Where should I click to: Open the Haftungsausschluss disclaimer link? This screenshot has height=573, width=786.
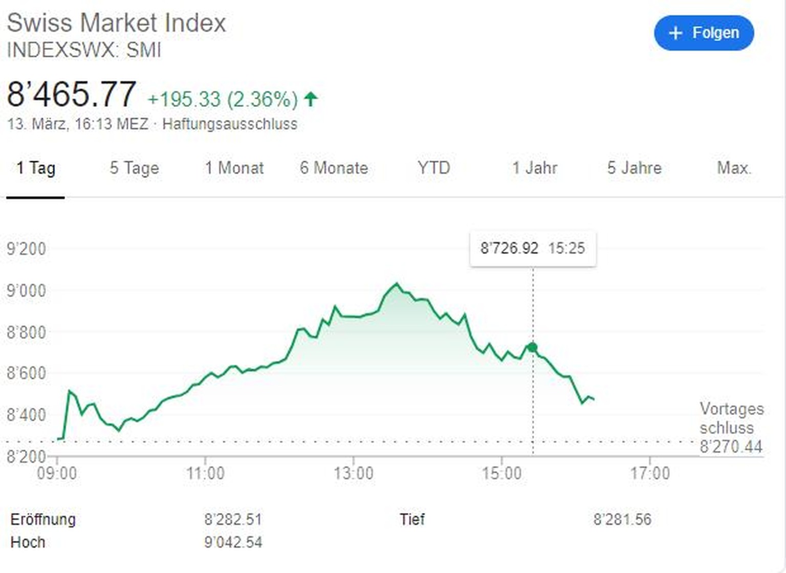point(230,124)
